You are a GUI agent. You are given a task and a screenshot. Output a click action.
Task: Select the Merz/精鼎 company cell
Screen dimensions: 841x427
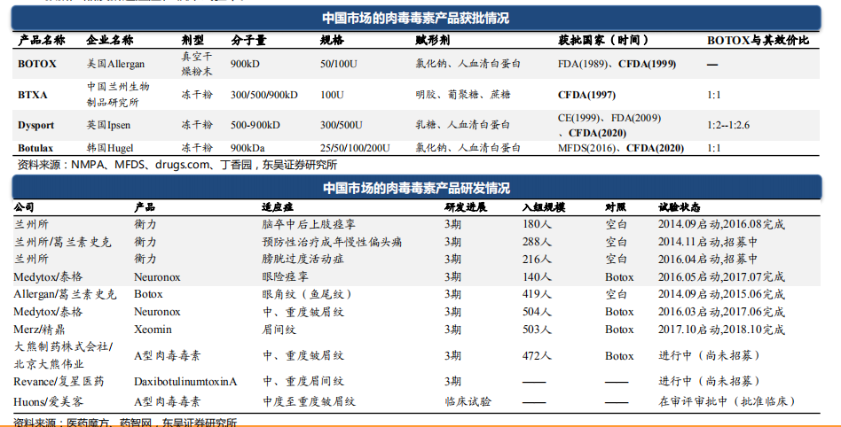coord(39,329)
